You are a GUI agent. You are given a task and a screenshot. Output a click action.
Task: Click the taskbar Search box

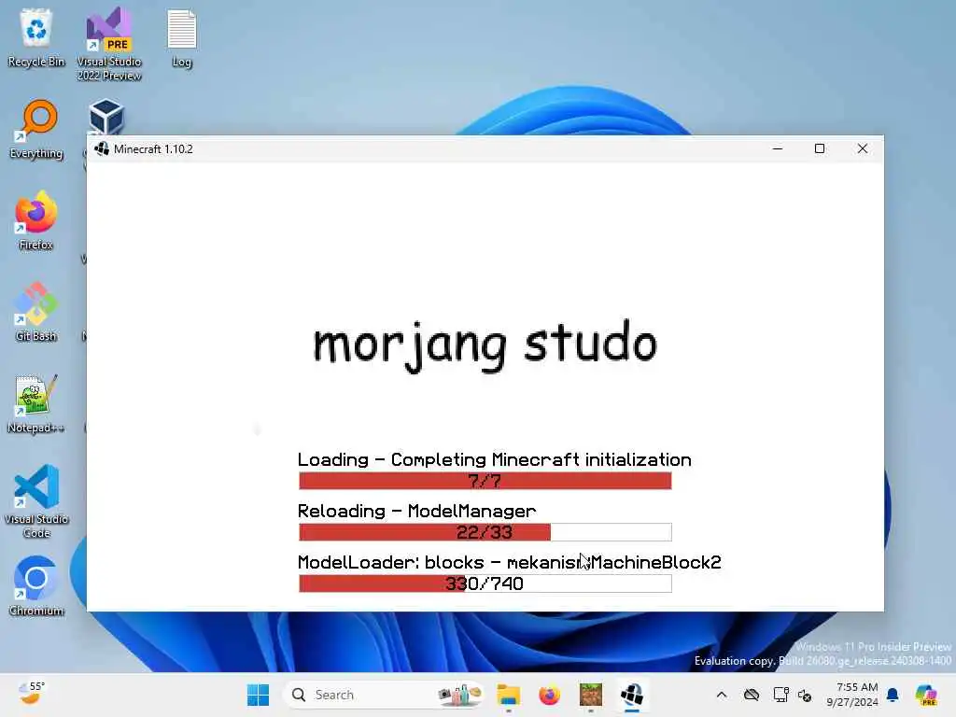click(383, 695)
